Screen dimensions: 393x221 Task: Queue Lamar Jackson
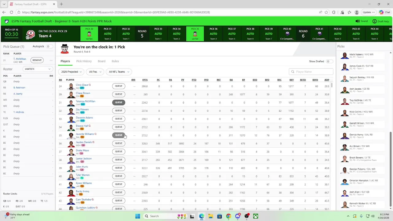click(119, 160)
